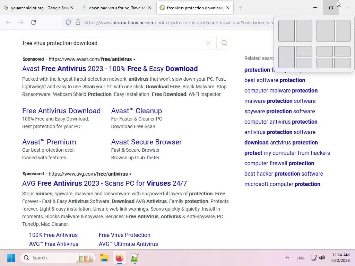Viewport: 355px width, 266px height.
Task: Open AVG Free Antivirus 2023 headline
Action: 105,183
